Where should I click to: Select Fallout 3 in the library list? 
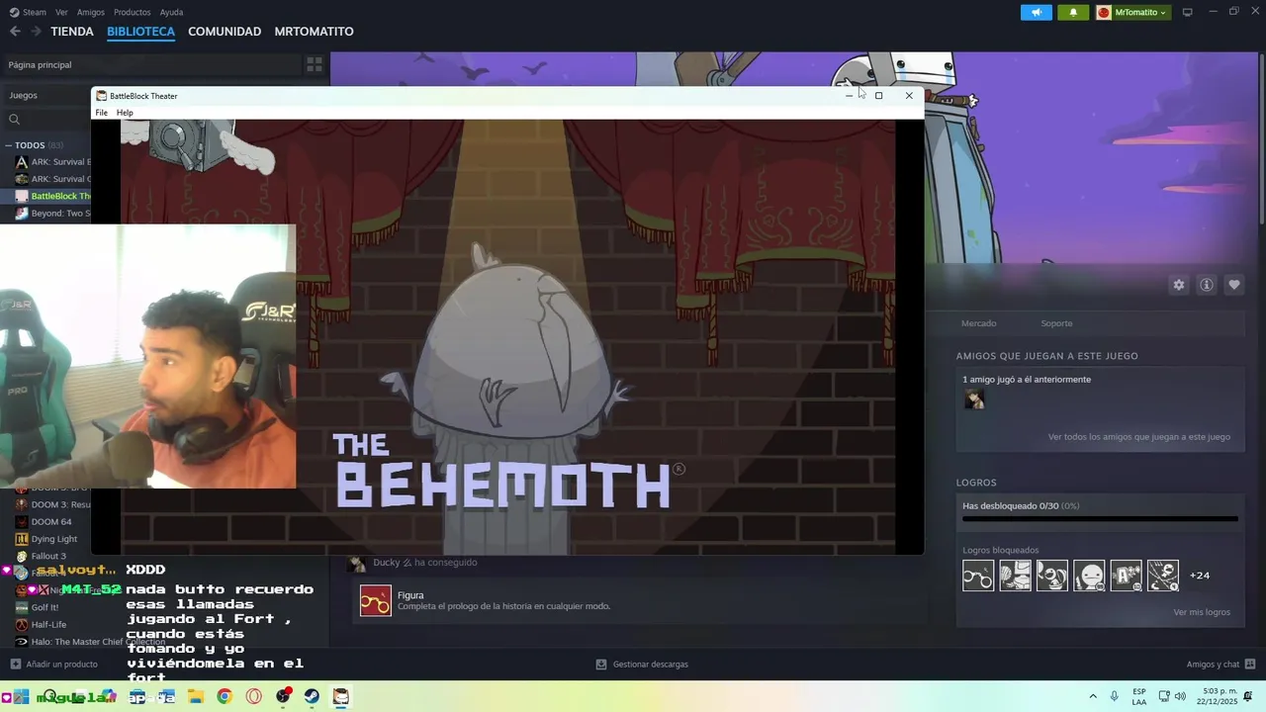pos(48,556)
